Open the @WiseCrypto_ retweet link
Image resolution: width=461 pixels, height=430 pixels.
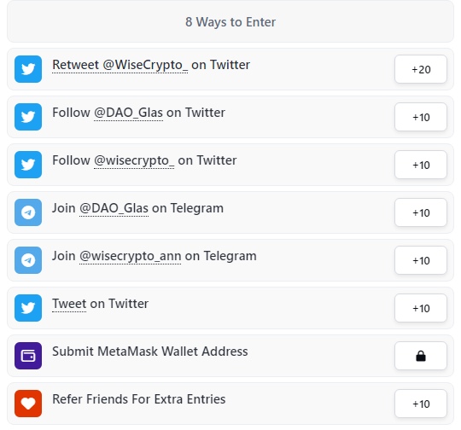[120, 65]
